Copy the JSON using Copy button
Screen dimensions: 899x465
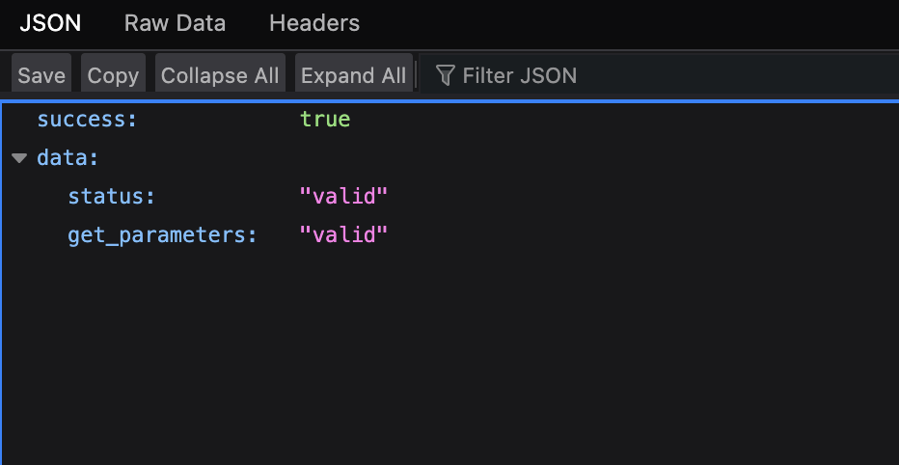[113, 73]
